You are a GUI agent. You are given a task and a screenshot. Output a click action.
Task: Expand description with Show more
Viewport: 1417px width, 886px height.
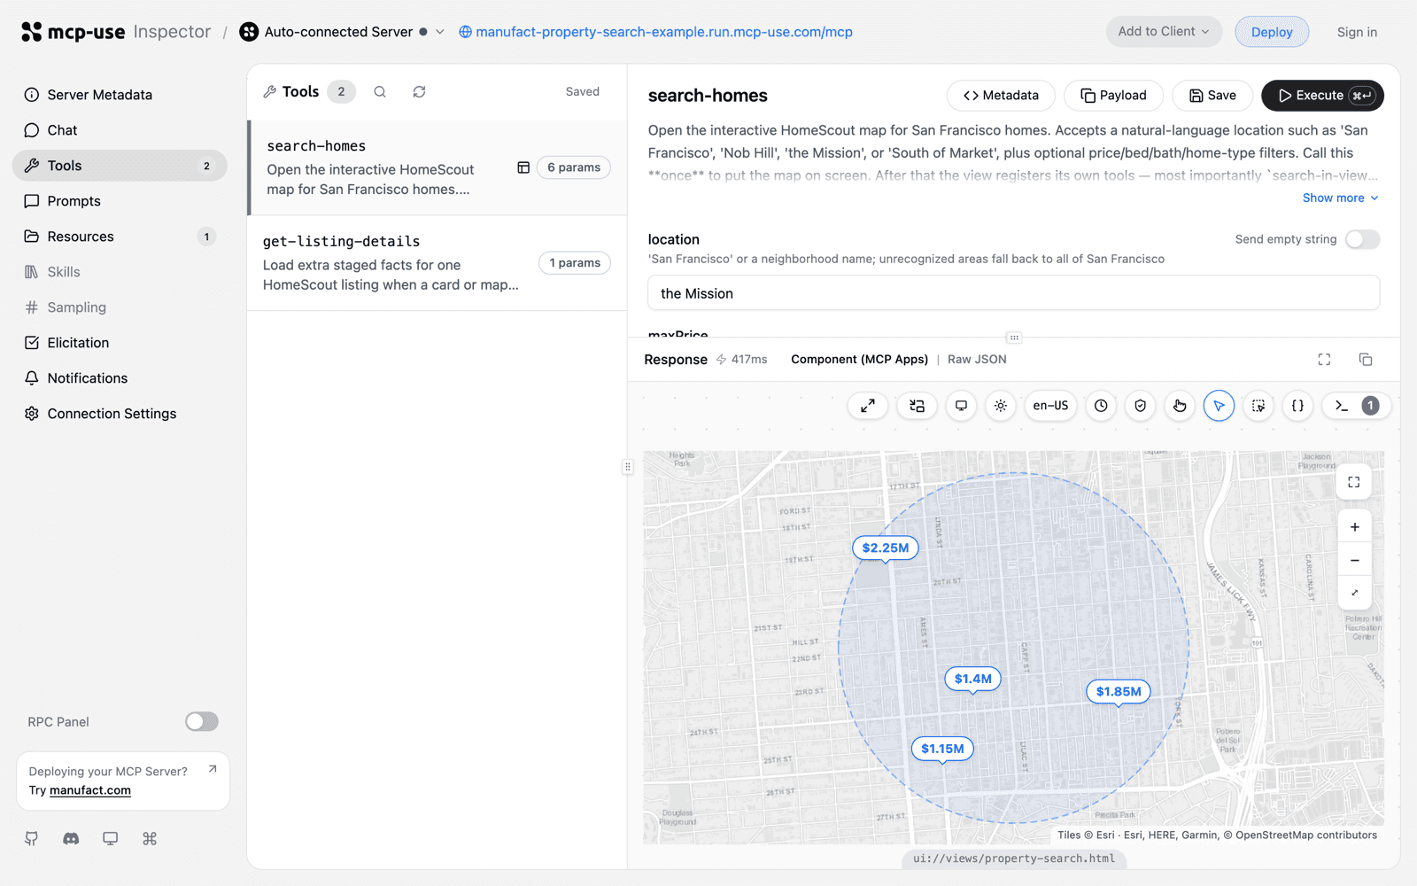tap(1340, 198)
